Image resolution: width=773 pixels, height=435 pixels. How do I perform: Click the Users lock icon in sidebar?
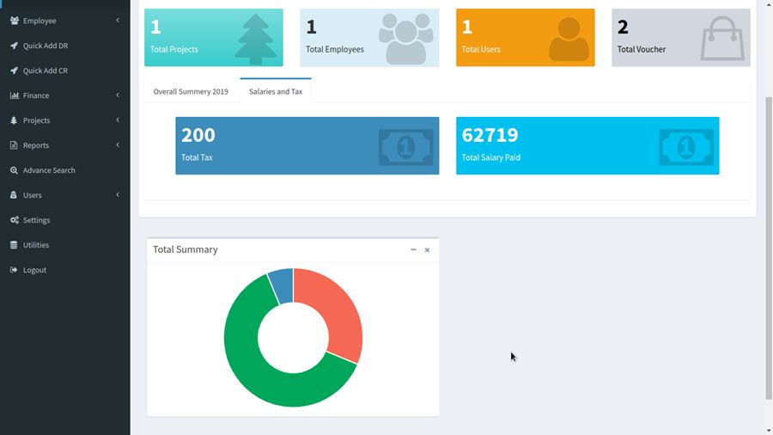click(x=13, y=195)
